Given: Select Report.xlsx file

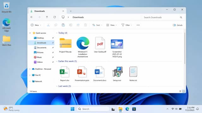Looking at the screenshot, I should pos(64,74).
